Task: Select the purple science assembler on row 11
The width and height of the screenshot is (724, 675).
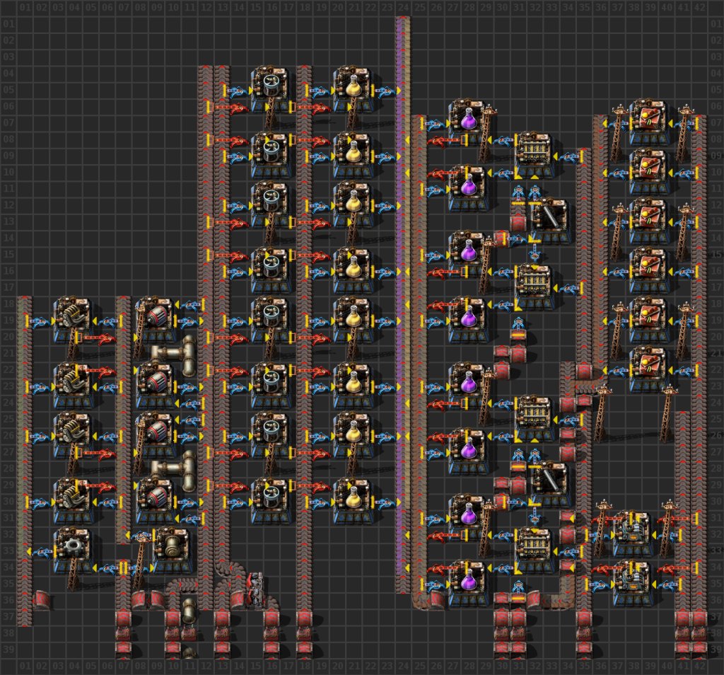Action: 469,188
